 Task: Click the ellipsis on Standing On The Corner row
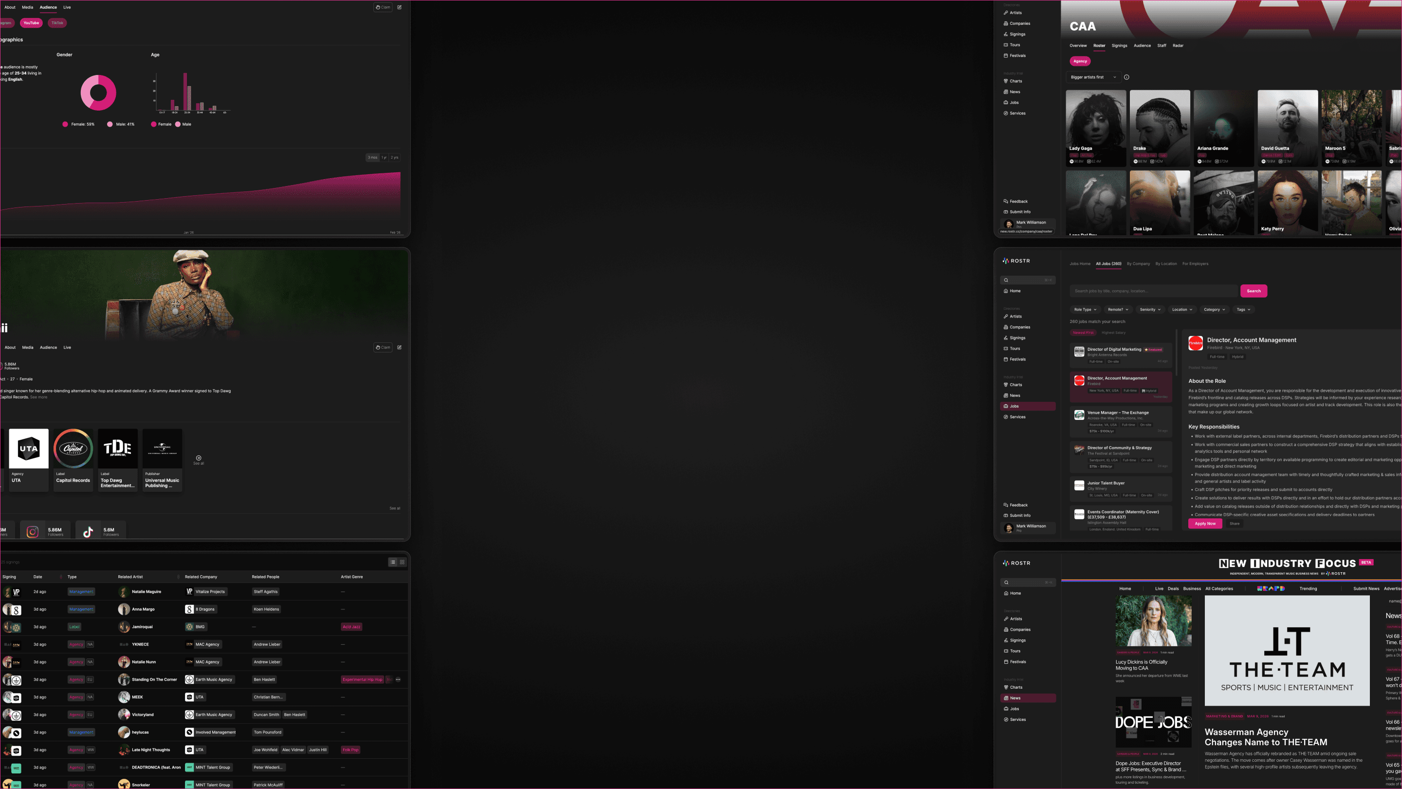point(398,679)
